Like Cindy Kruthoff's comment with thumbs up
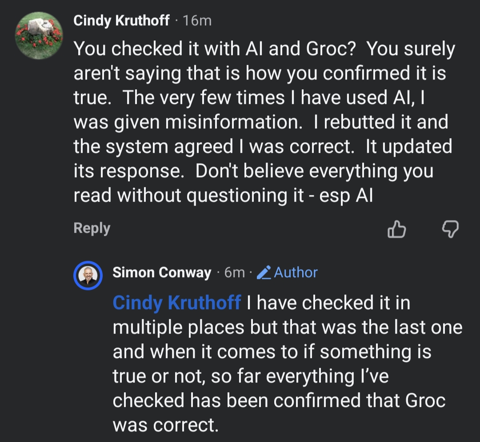The height and width of the screenshot is (442, 480). click(396, 229)
